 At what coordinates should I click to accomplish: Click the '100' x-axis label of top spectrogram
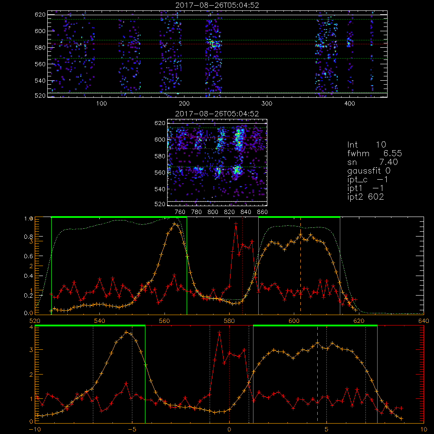[x=102, y=104]
